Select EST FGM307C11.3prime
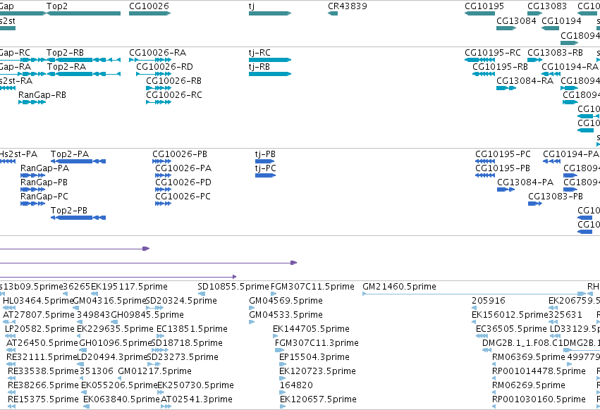 317,343
